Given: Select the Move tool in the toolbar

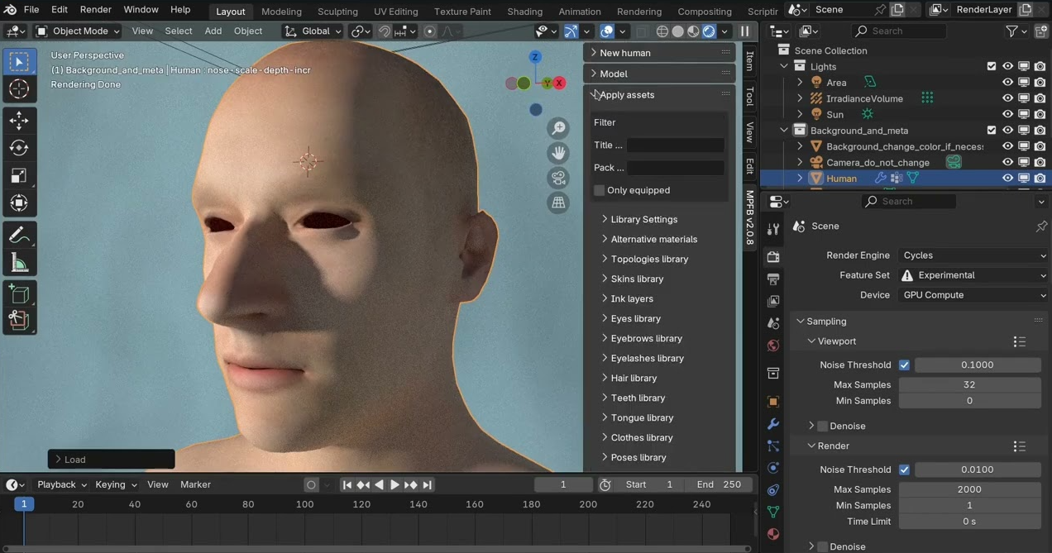Looking at the screenshot, I should point(20,120).
